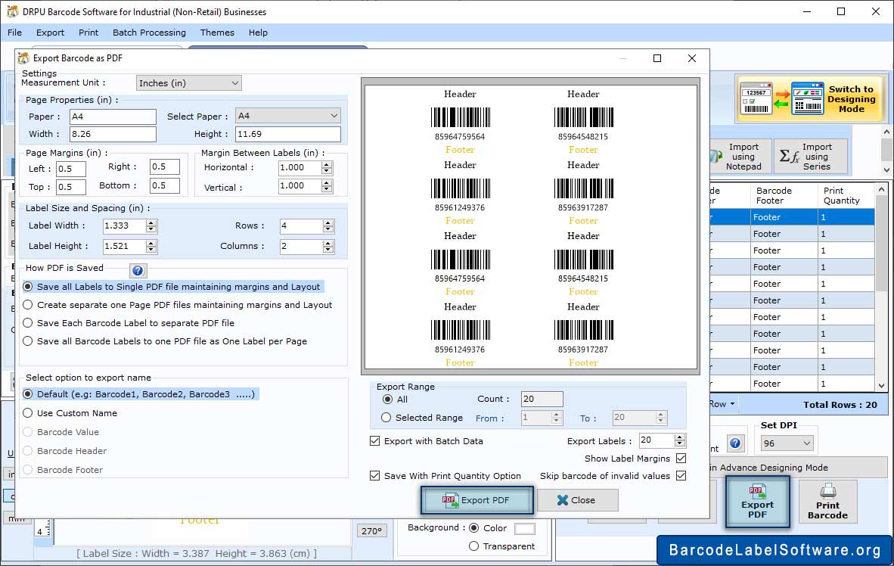Open the Set DPI dropdown
The image size is (894, 566).
(787, 443)
